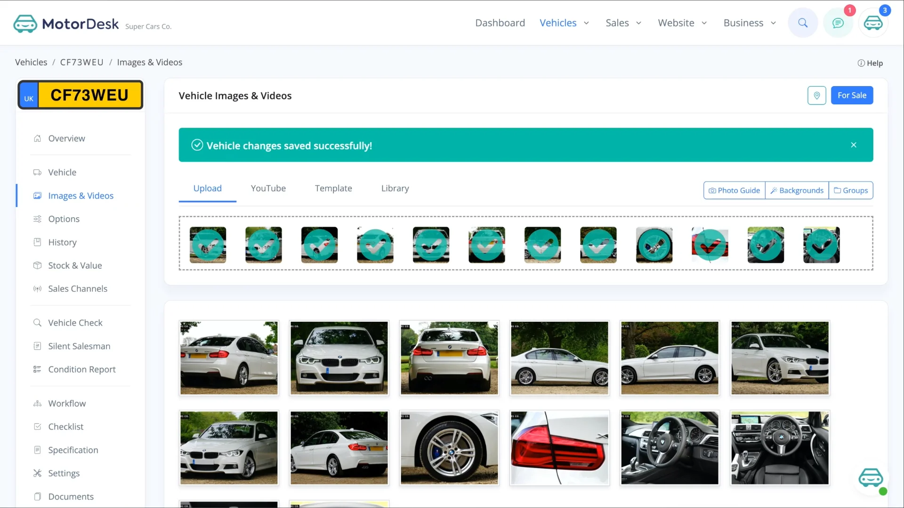This screenshot has width=904, height=508.
Task: Open Condition Report in sidebar
Action: pyautogui.click(x=82, y=369)
